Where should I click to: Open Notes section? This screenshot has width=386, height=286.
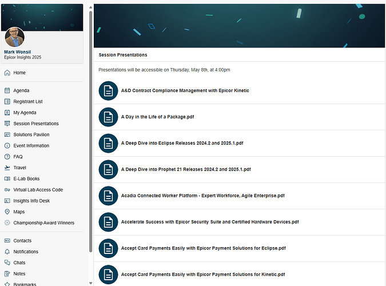coord(19,273)
